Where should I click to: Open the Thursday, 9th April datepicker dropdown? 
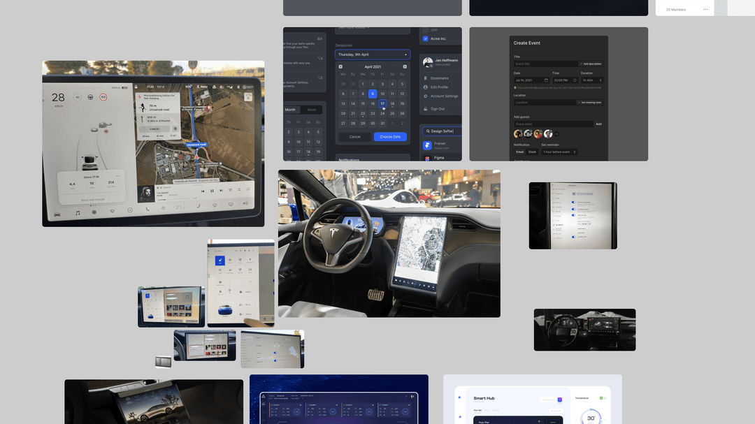373,55
